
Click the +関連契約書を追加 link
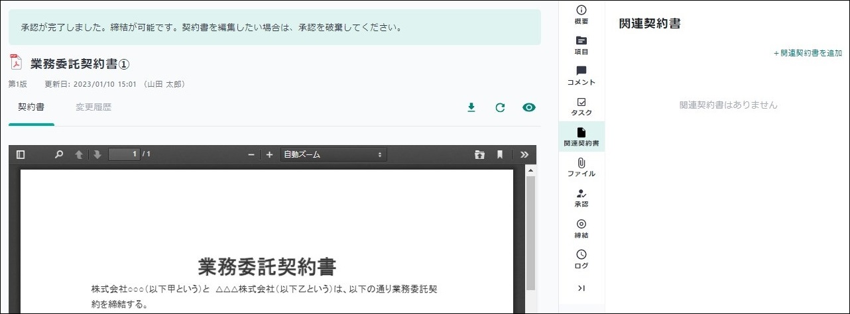[x=808, y=53]
